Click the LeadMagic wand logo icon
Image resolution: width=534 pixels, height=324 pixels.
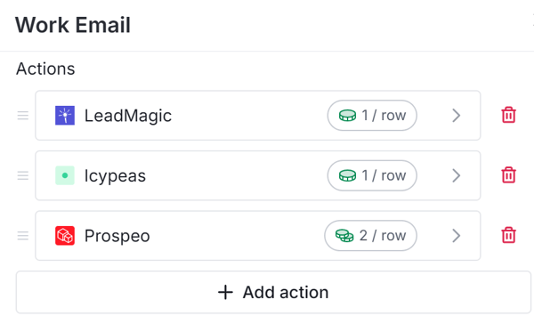[65, 115]
